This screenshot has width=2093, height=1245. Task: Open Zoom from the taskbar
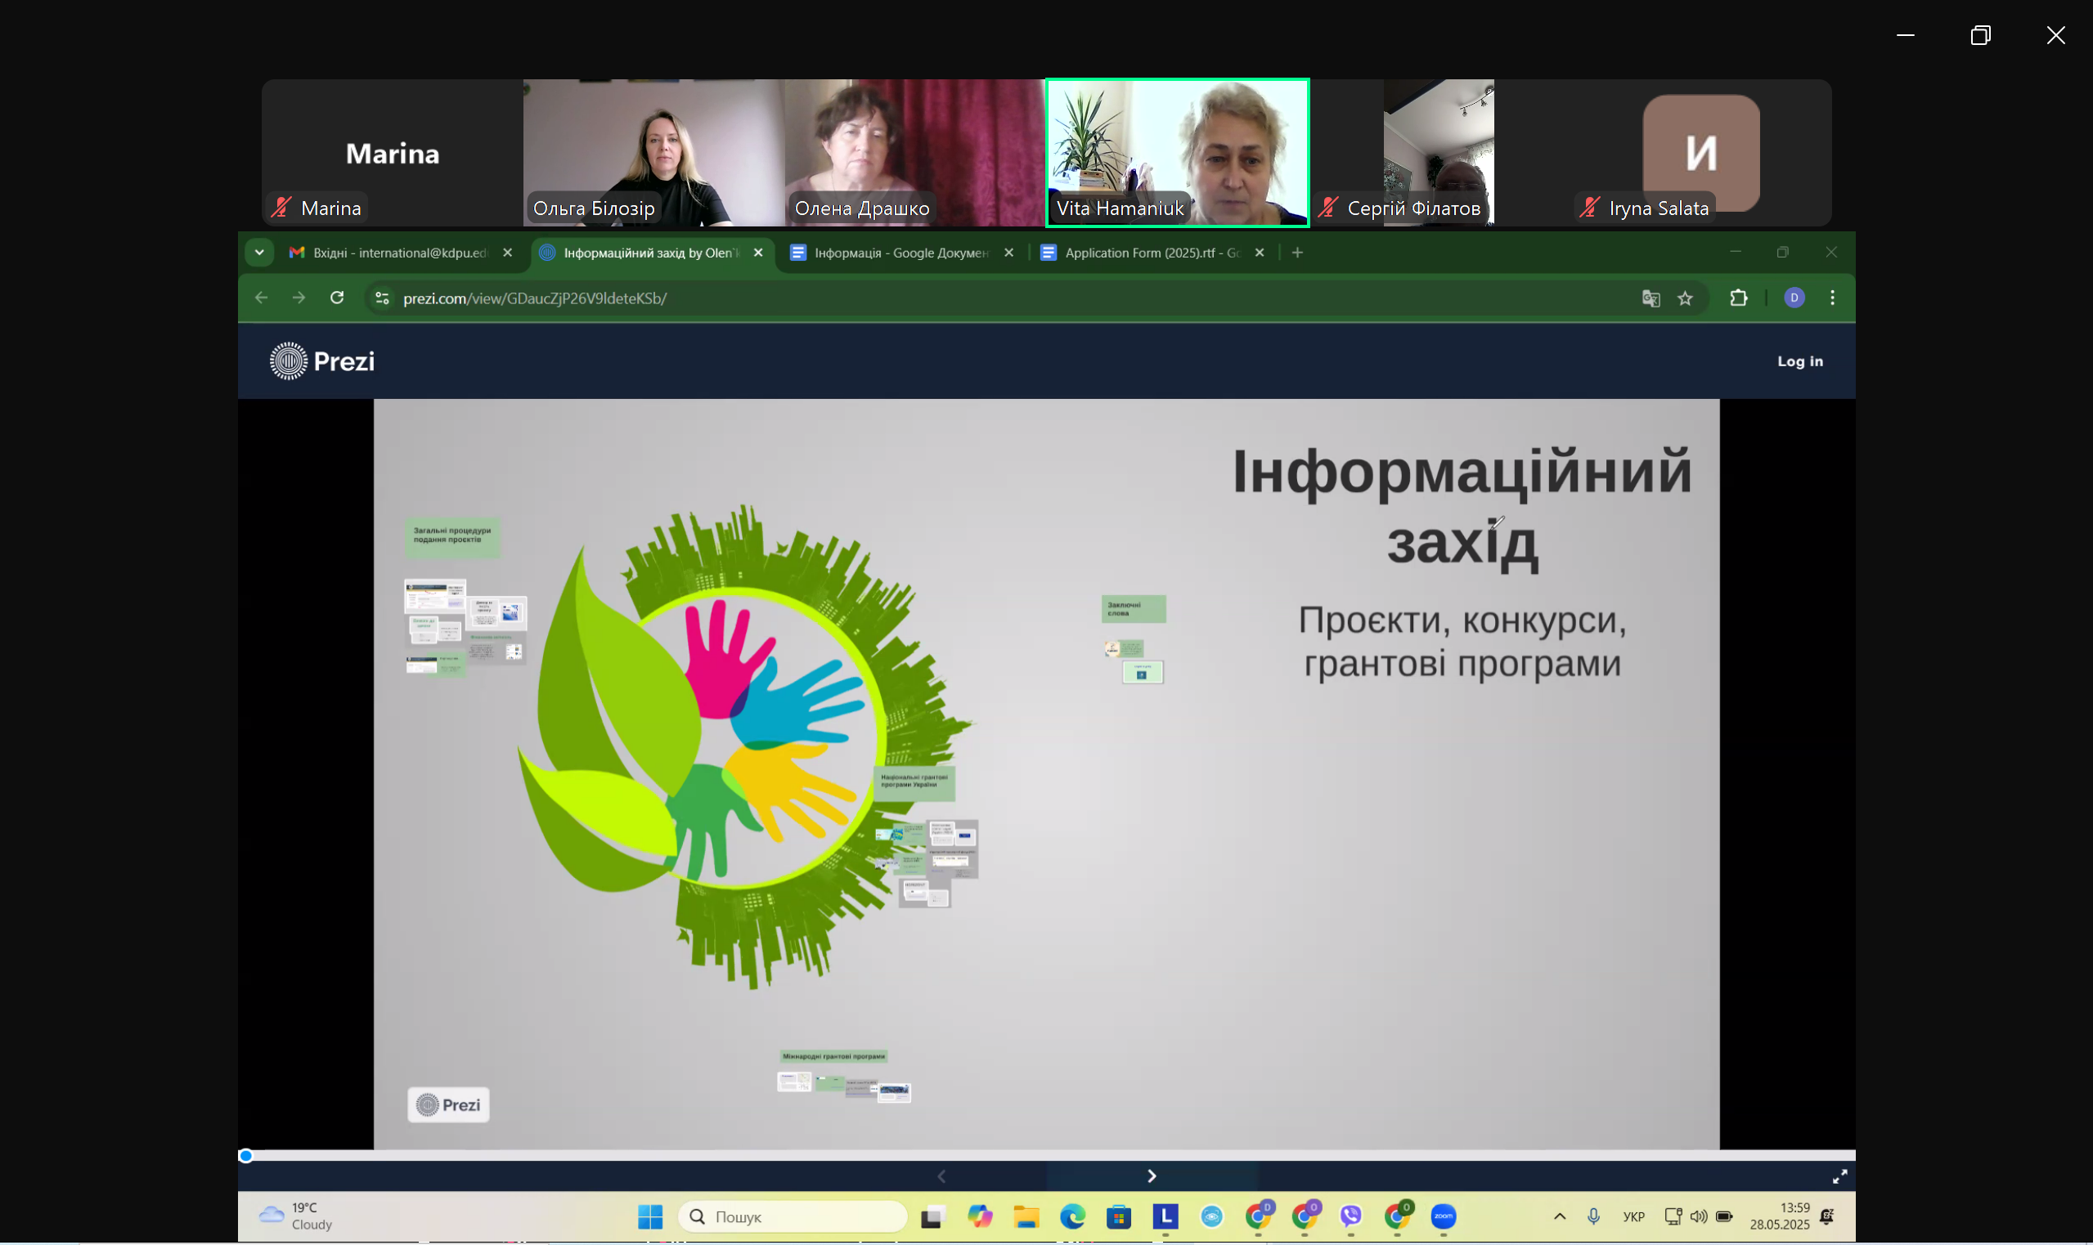pyautogui.click(x=1444, y=1216)
